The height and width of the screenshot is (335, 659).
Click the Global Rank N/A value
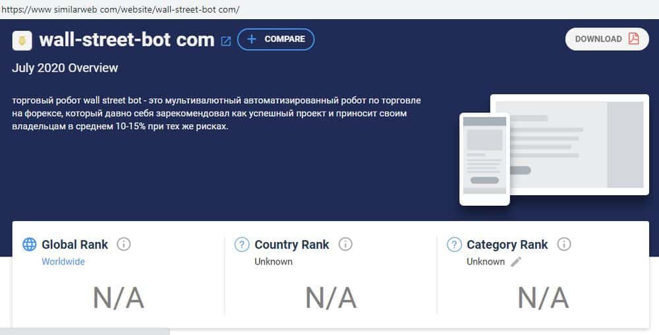[119, 297]
